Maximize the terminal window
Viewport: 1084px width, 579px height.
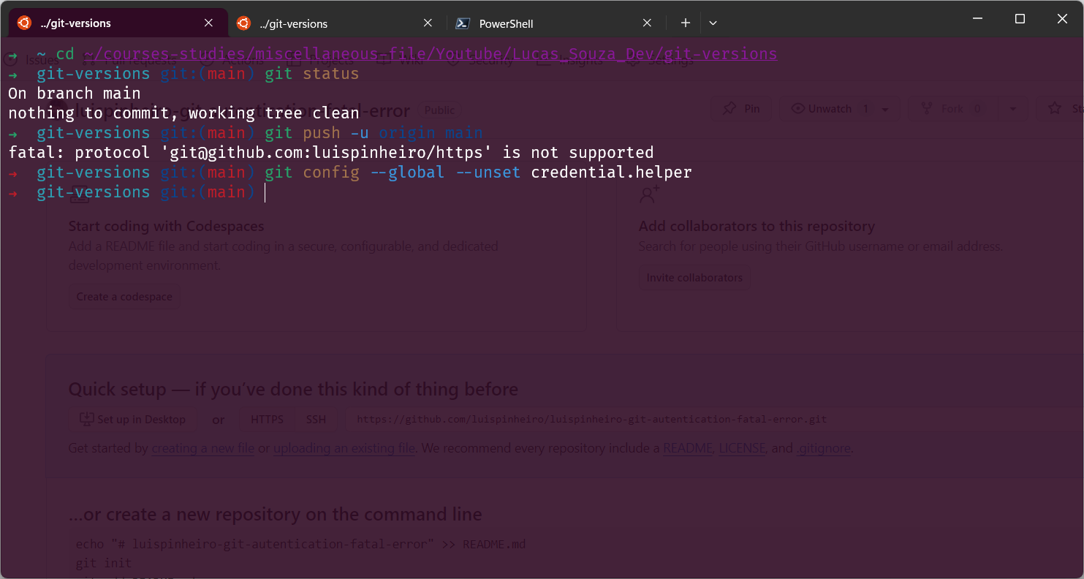click(x=1020, y=19)
